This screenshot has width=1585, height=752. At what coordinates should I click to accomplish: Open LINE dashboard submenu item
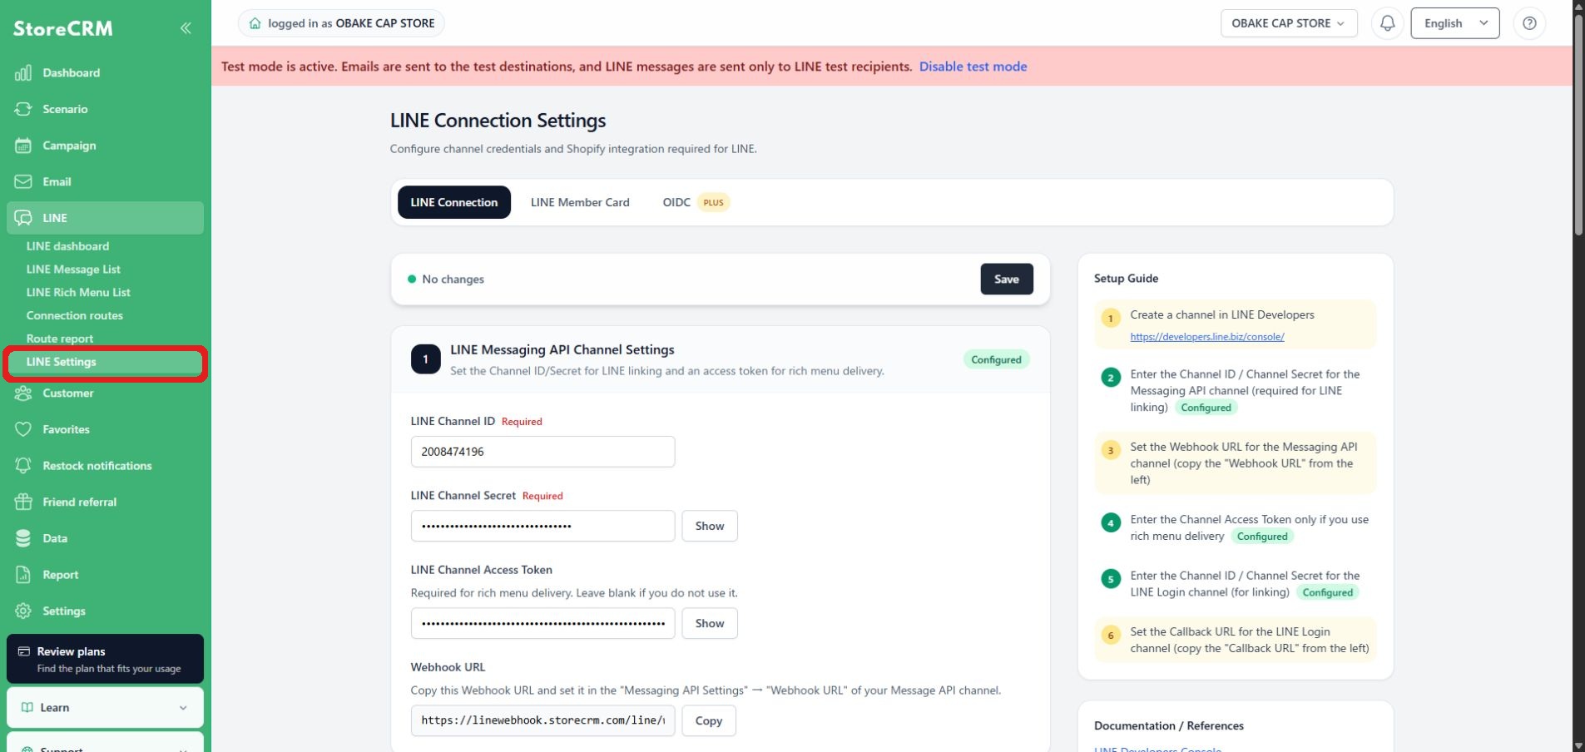[67, 246]
